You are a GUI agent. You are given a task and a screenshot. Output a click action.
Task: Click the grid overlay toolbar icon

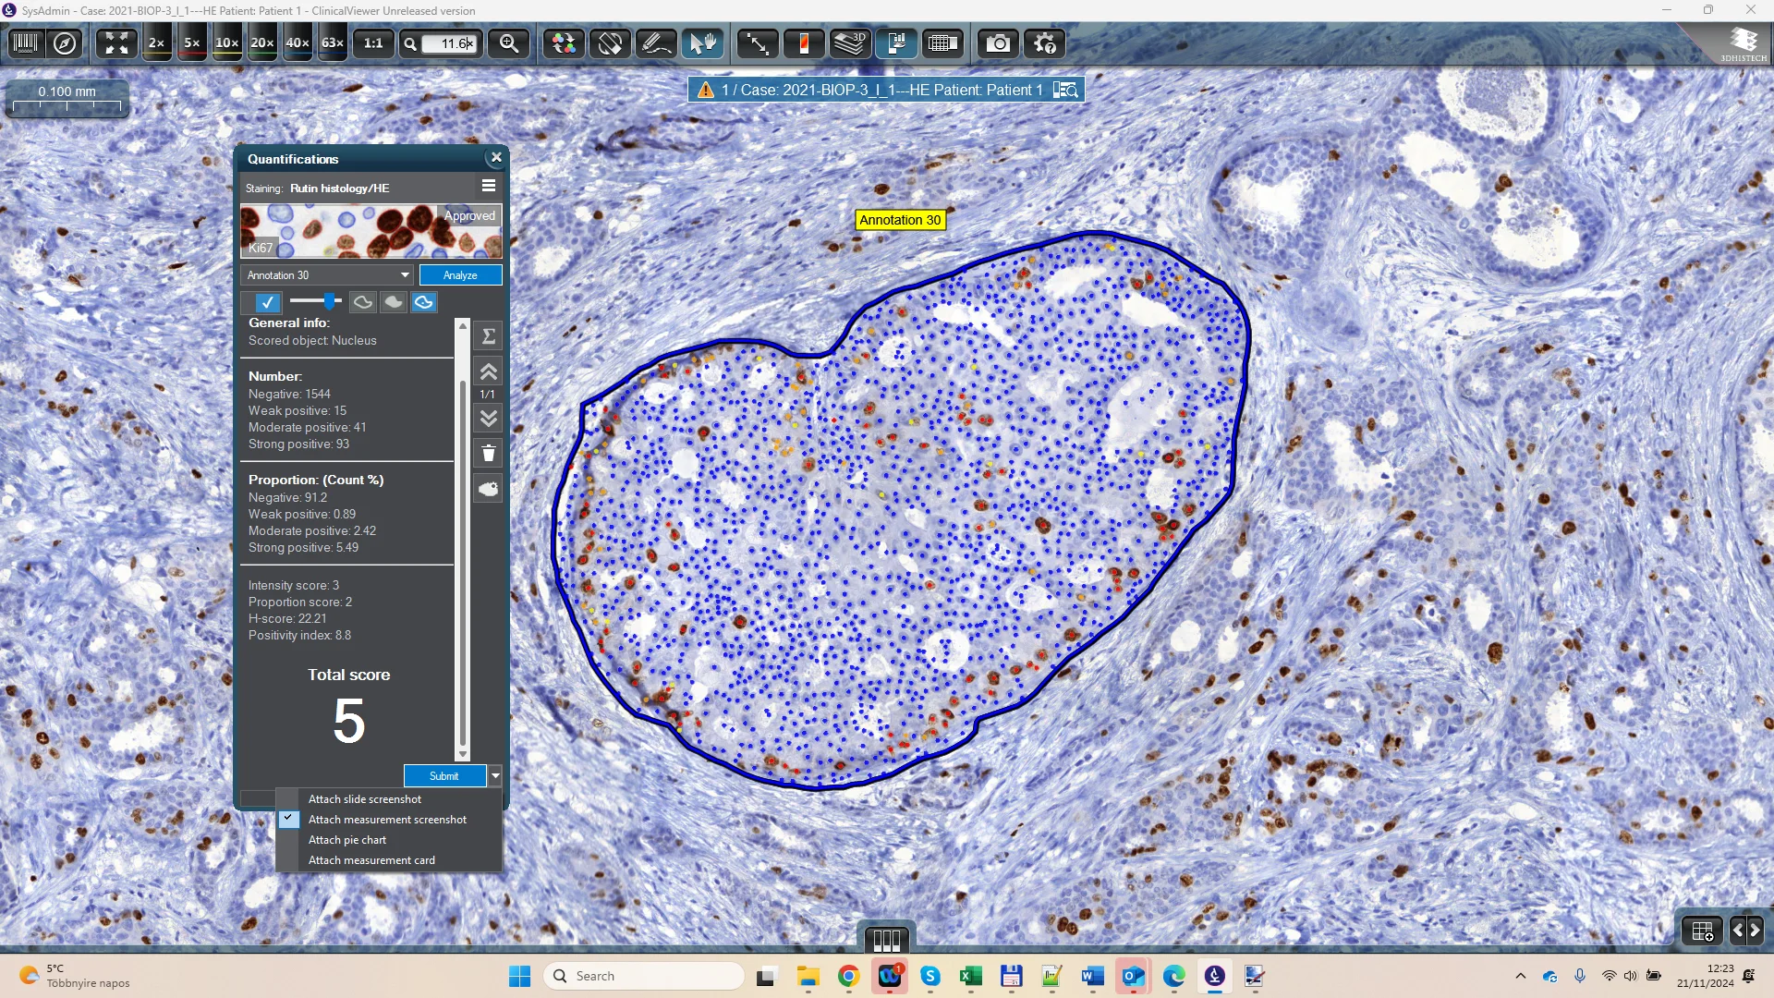point(942,43)
